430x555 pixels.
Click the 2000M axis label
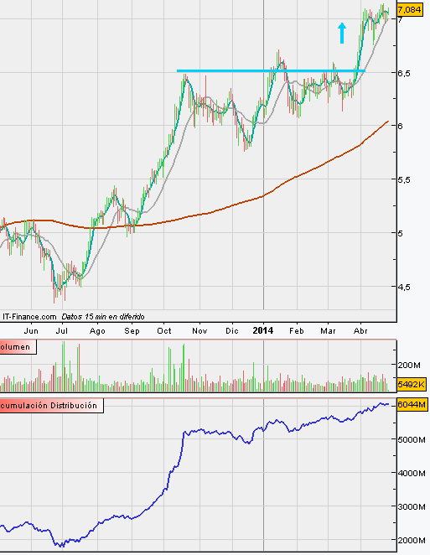click(412, 541)
